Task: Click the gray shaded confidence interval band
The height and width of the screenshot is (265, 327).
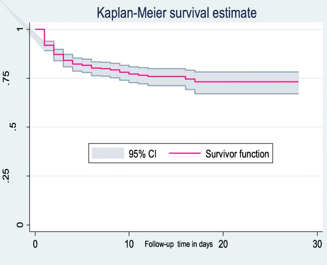Action: 249,88
